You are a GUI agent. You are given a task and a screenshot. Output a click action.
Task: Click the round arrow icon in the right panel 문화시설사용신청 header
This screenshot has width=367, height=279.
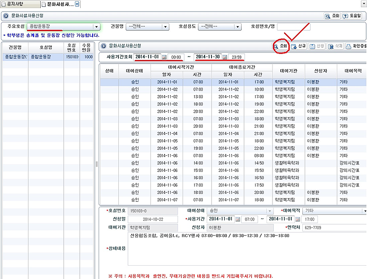tap(104, 46)
